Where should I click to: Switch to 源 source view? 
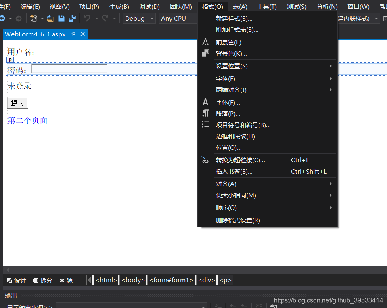(67, 280)
